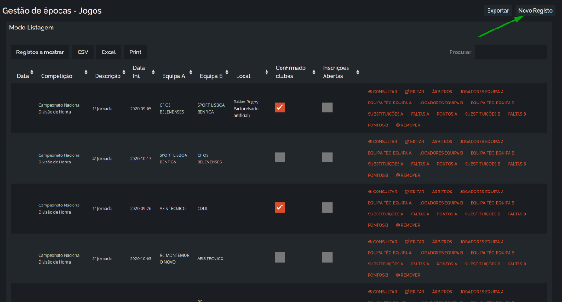Export the table with the Excel button

tap(109, 52)
